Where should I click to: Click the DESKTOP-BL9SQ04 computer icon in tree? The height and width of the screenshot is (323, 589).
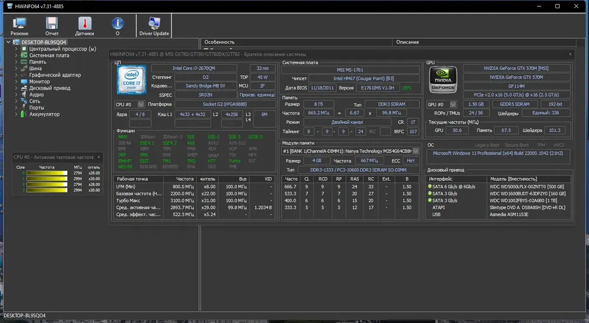[16, 42]
